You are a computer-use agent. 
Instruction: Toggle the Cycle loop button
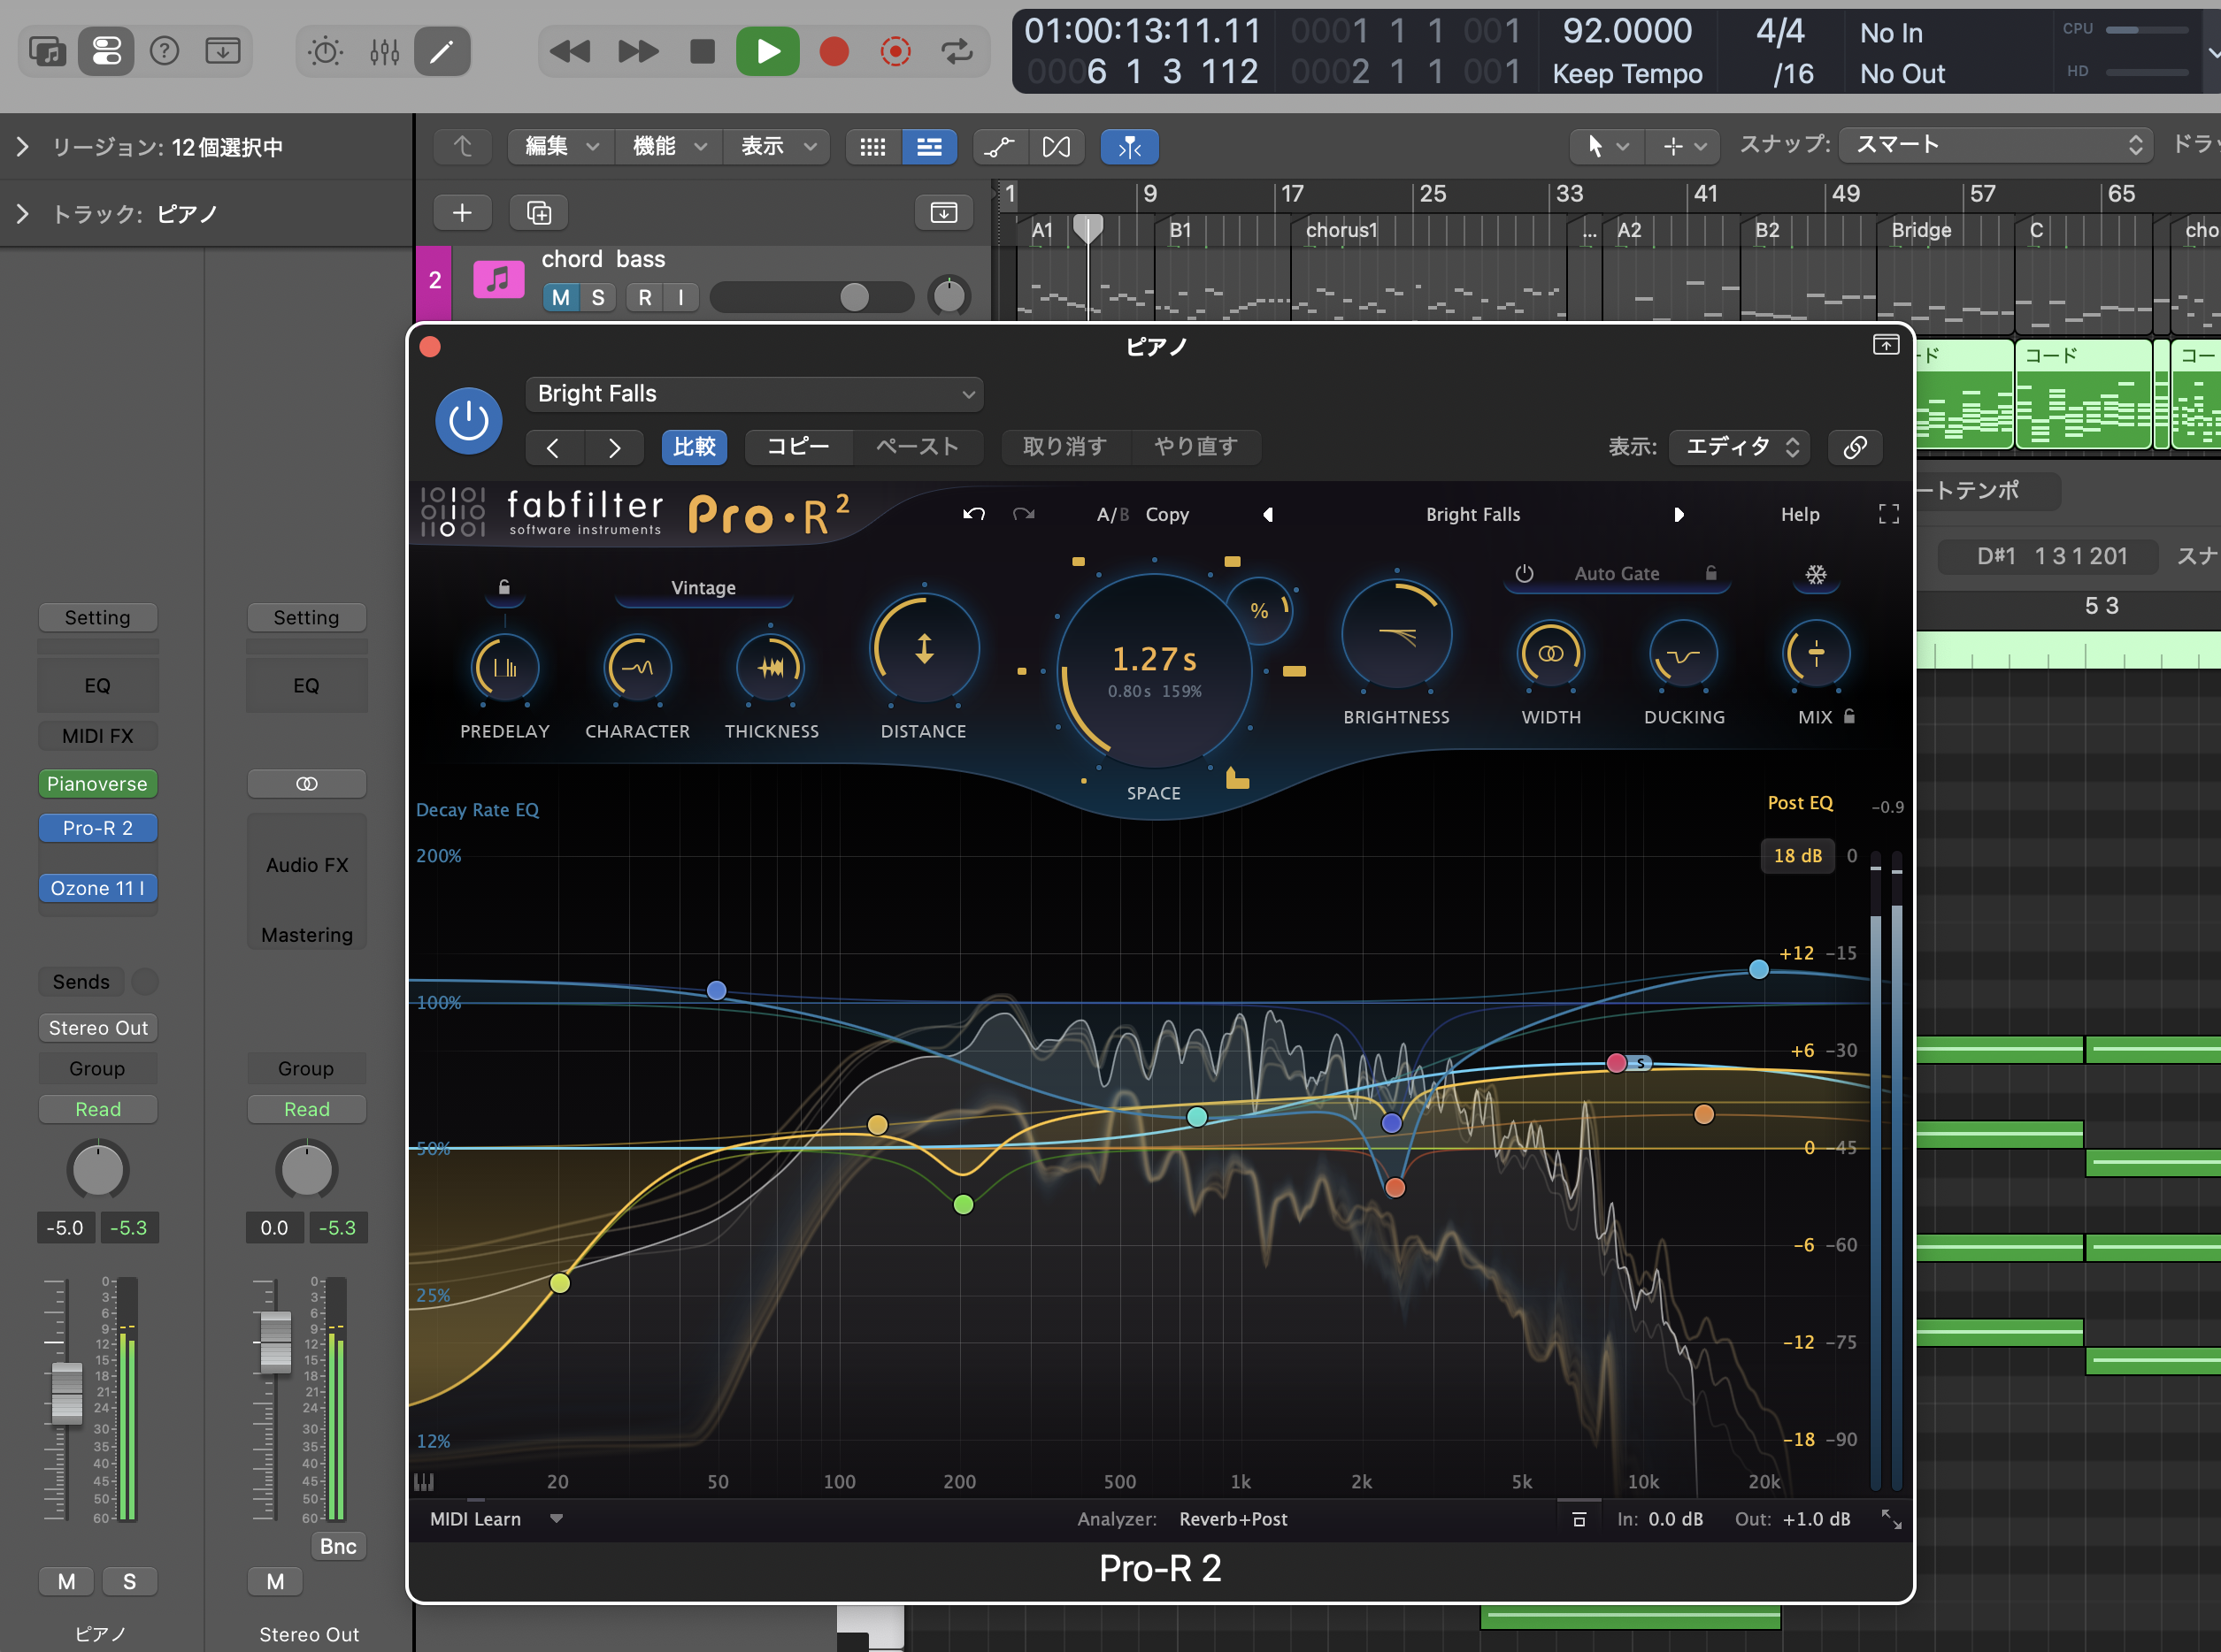957,51
